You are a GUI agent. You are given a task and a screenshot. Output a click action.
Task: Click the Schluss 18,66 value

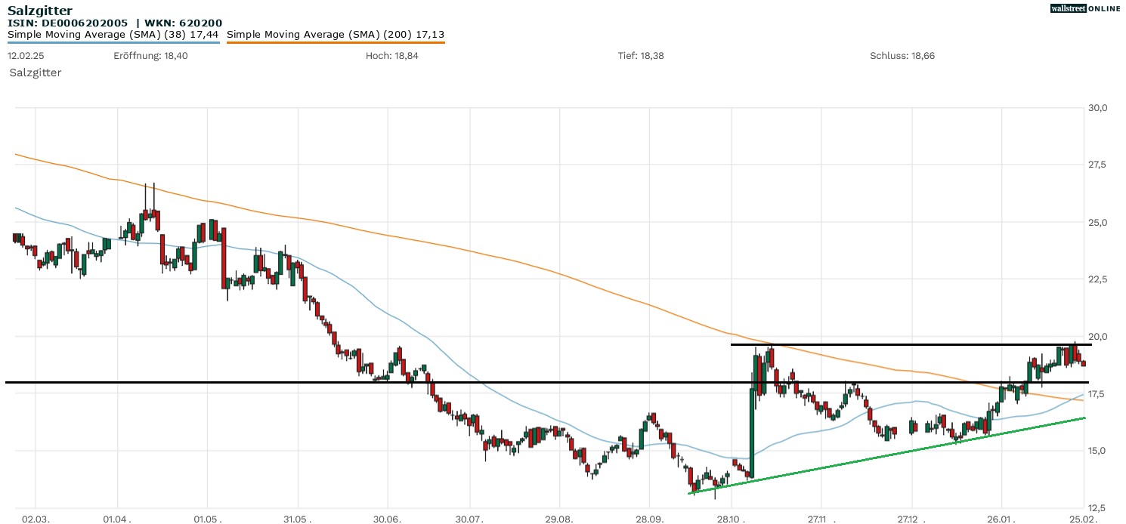click(902, 56)
